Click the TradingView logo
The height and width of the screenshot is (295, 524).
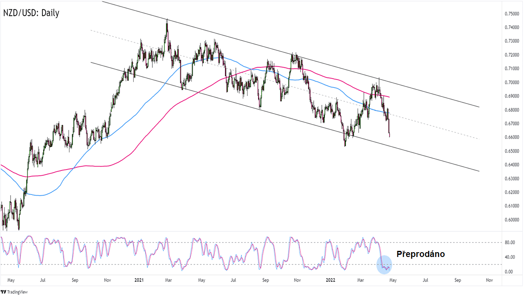click(x=14, y=291)
